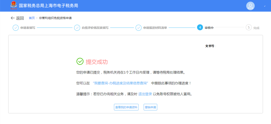Click the grey step 5 circle
Screen dimensions: 271x124
(249, 28)
